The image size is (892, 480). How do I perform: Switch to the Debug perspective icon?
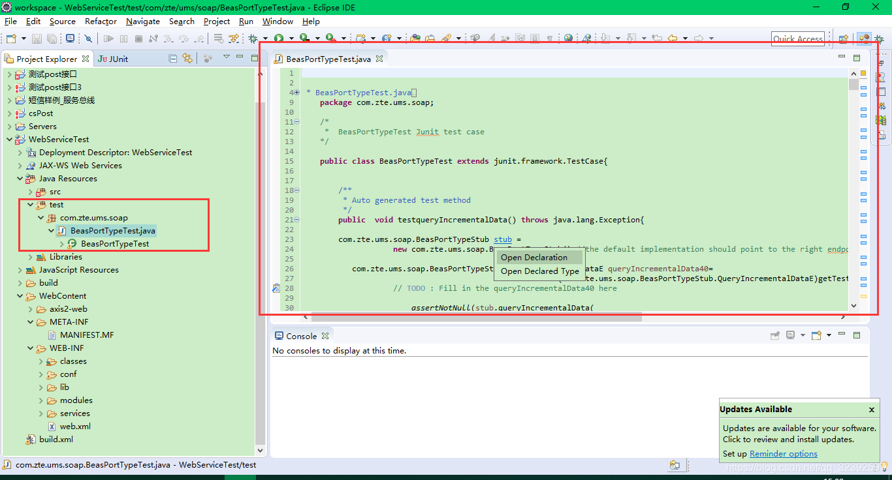[879, 38]
